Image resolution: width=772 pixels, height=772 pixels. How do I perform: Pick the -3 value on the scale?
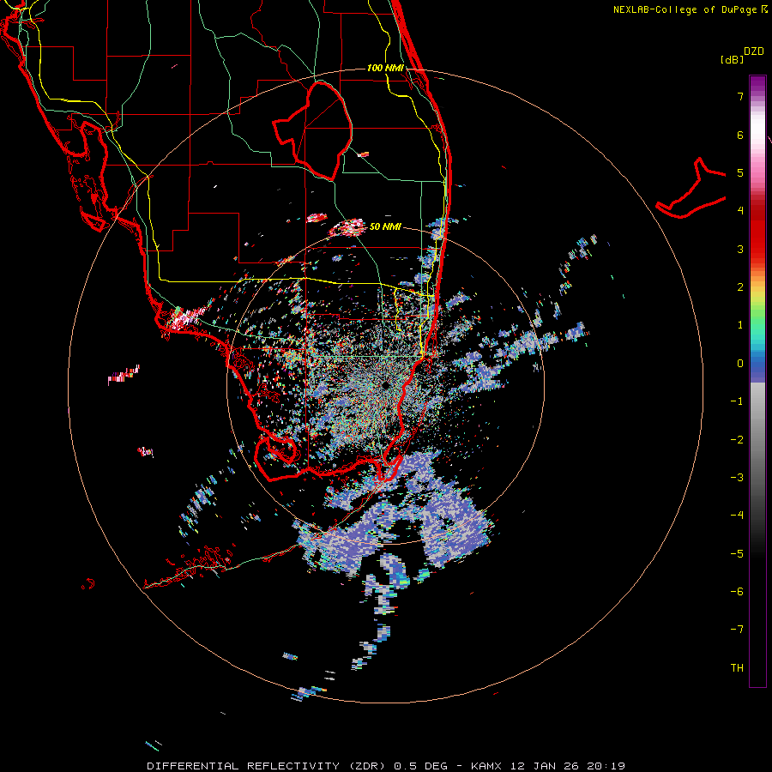pyautogui.click(x=737, y=477)
